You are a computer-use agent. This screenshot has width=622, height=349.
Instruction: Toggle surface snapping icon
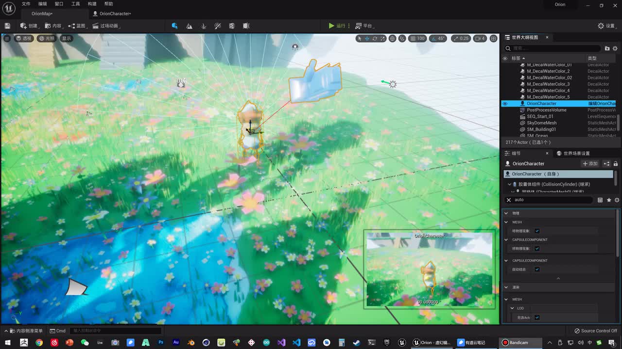coord(402,38)
